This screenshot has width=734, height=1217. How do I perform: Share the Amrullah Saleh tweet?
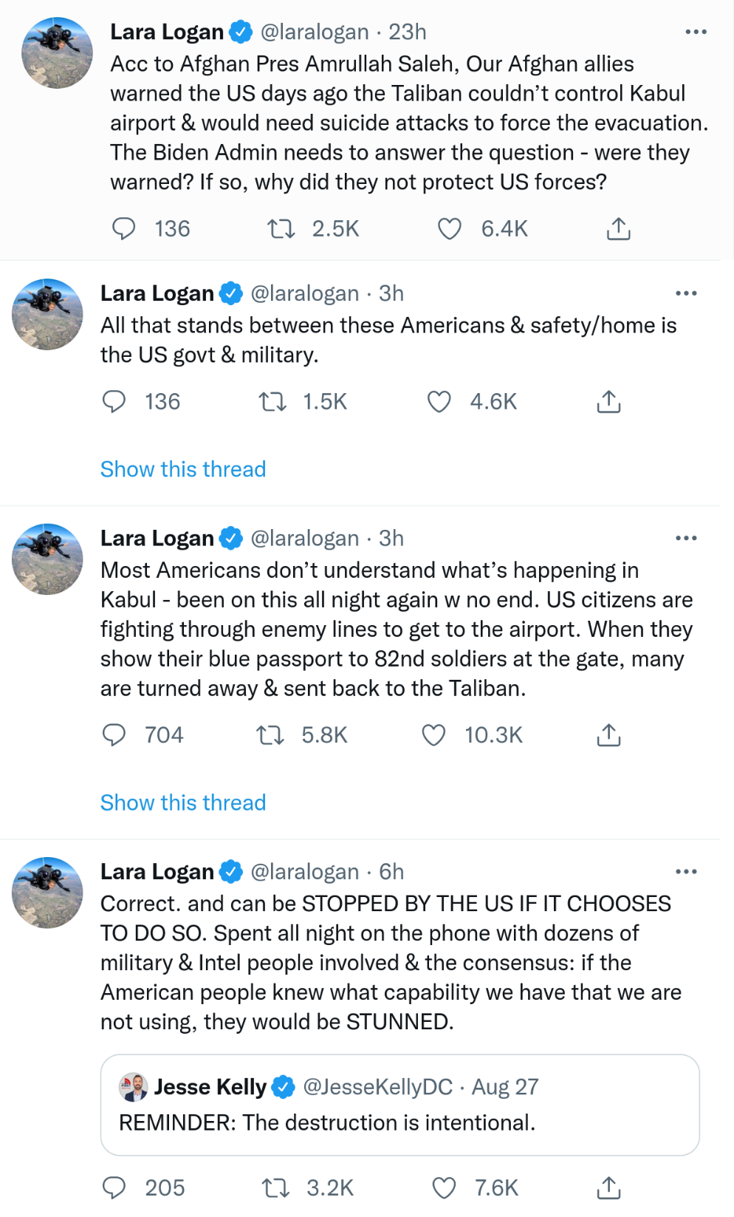click(x=618, y=229)
